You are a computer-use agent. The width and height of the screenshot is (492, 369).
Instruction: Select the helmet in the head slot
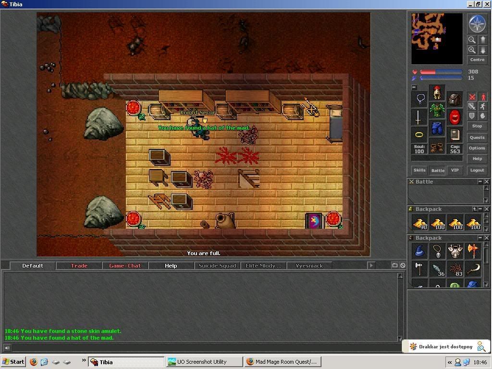pos(437,92)
